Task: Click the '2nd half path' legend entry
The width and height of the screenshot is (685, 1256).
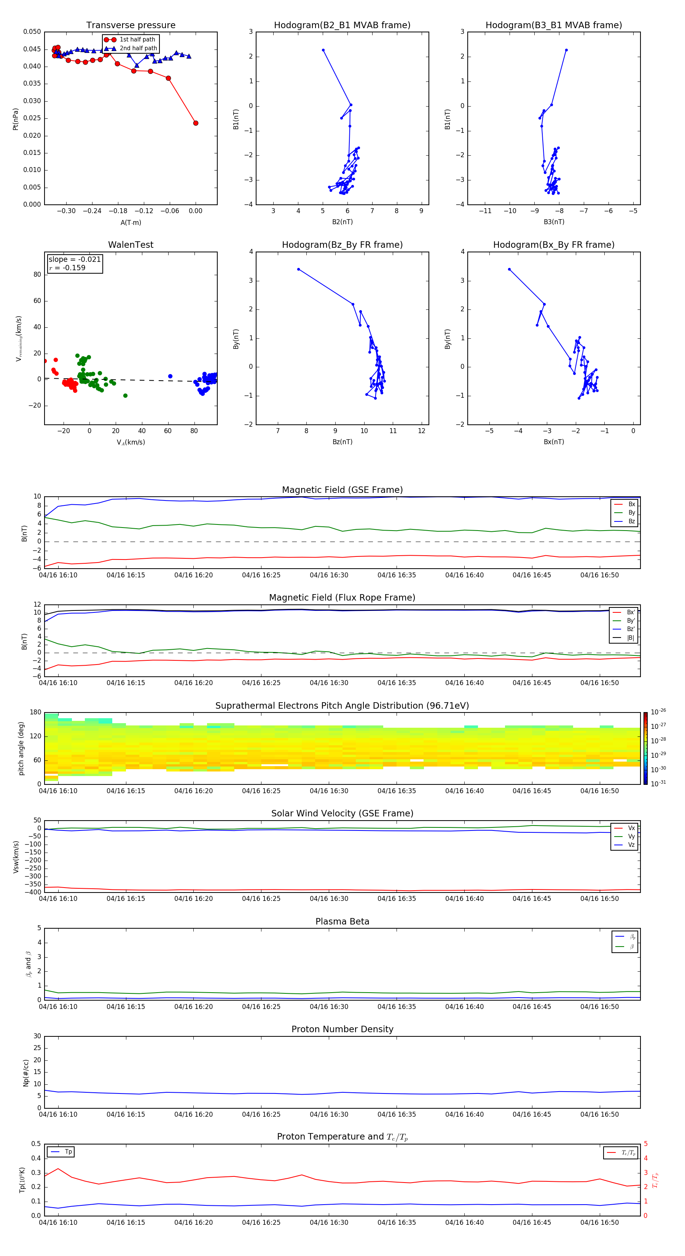Action: tap(130, 48)
